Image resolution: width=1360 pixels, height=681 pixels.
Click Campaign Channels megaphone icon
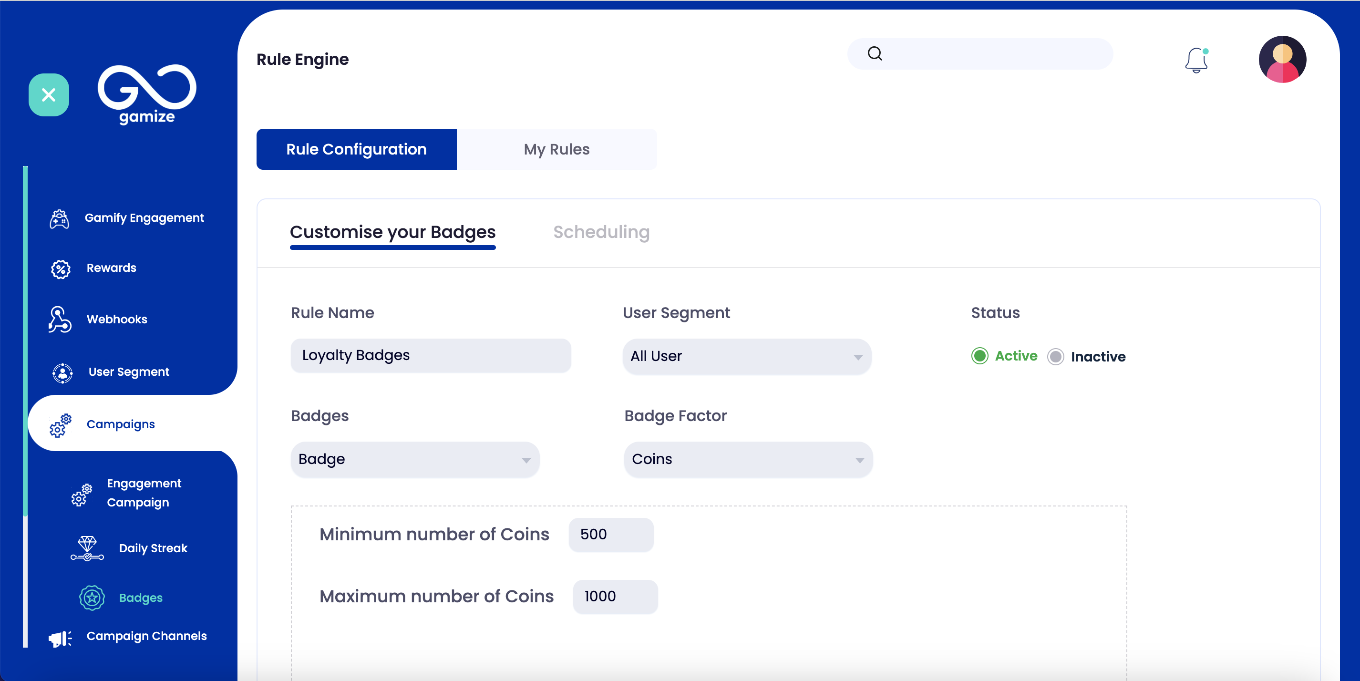tap(60, 638)
